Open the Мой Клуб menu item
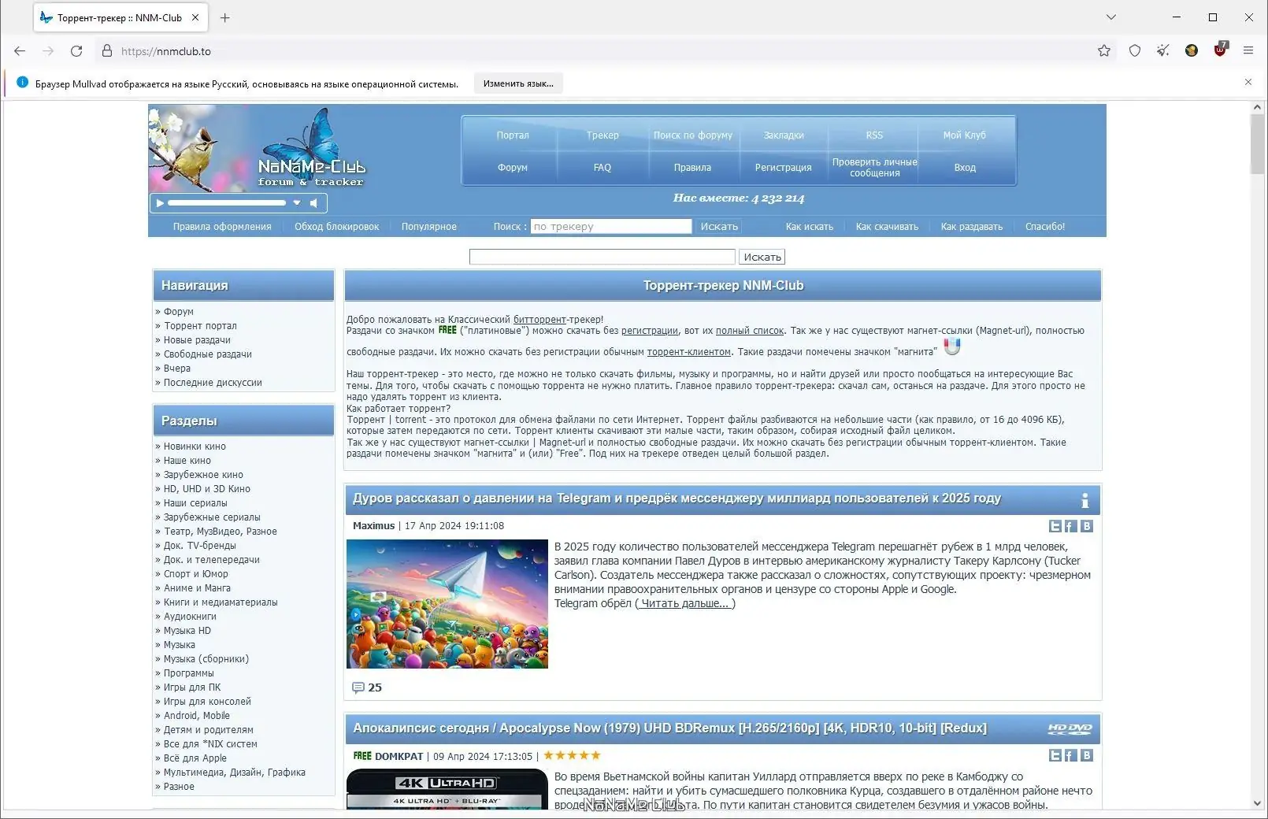The image size is (1268, 819). click(965, 135)
